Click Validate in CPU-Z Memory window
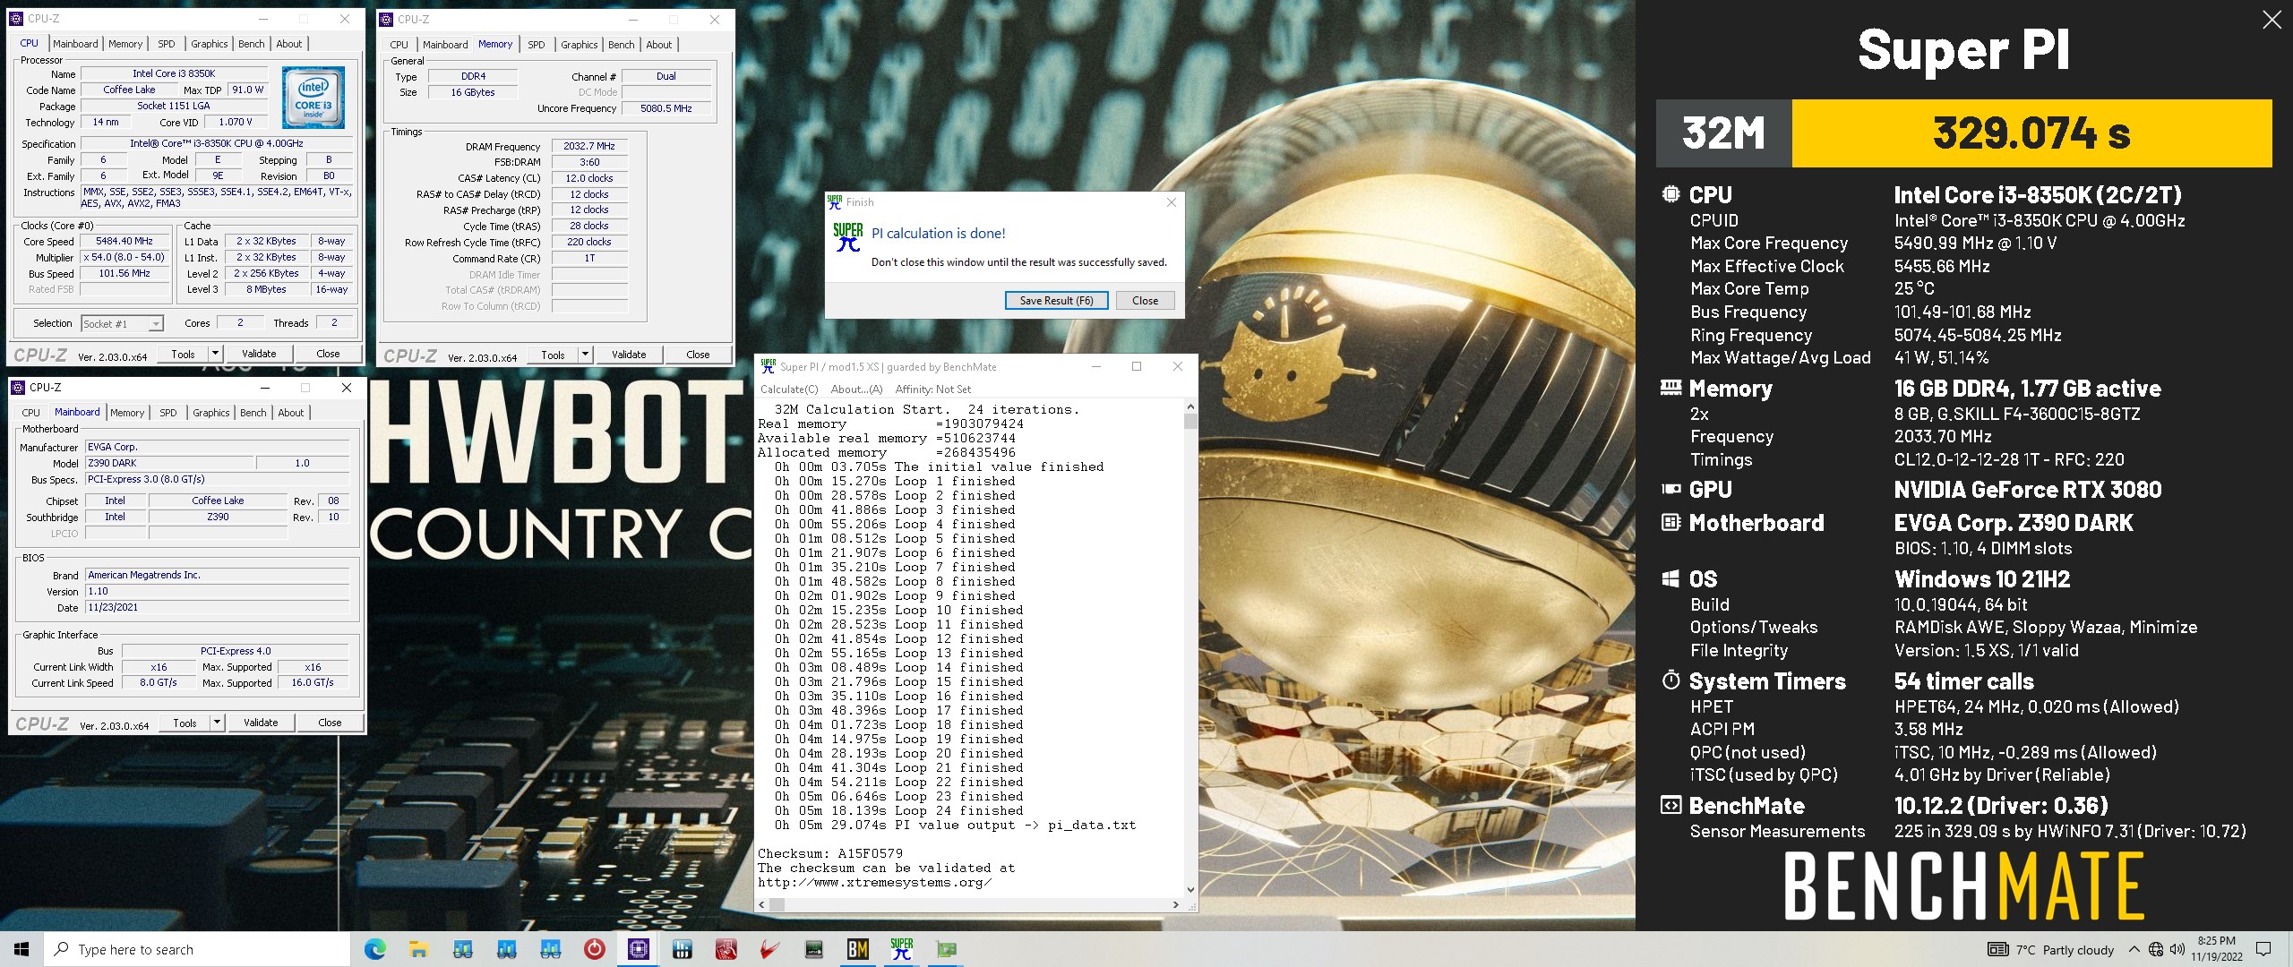The image size is (2293, 967). [x=629, y=355]
